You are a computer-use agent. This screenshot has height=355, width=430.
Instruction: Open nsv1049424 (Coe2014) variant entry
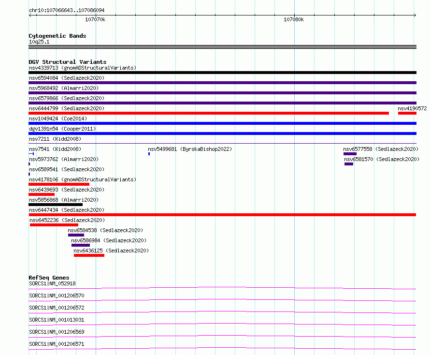click(x=58, y=118)
